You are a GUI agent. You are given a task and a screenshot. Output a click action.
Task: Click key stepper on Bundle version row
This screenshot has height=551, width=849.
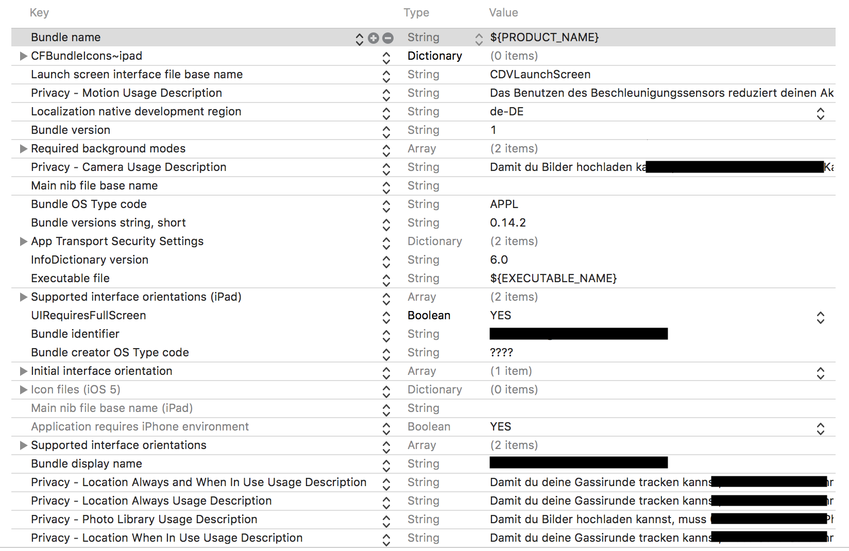(x=386, y=132)
